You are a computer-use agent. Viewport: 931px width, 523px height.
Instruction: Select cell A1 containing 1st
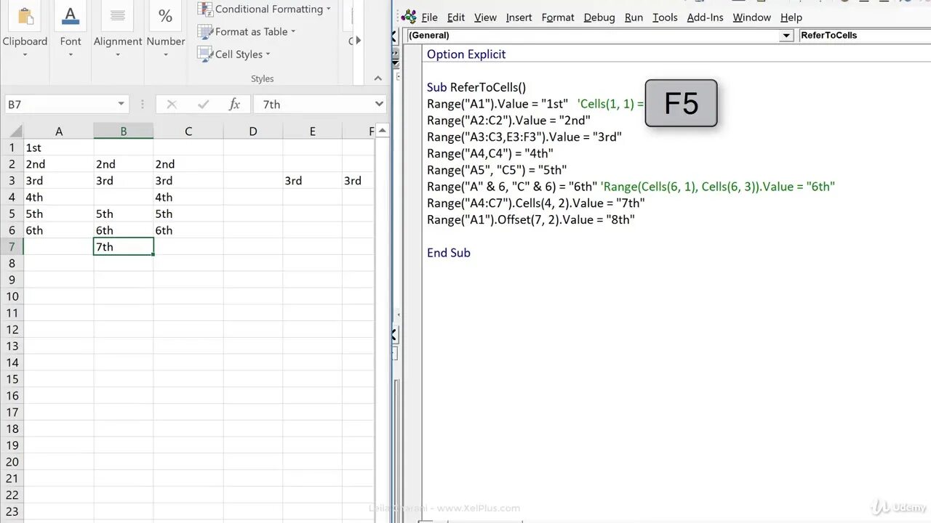tap(59, 147)
